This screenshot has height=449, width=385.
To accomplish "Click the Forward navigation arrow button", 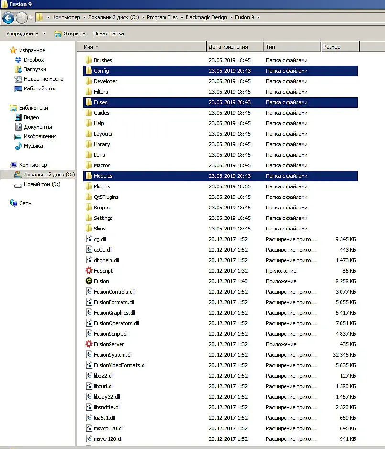I will [x=22, y=18].
